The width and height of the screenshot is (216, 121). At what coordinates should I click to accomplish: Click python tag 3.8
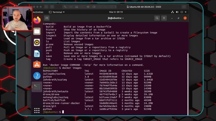click(87, 77)
